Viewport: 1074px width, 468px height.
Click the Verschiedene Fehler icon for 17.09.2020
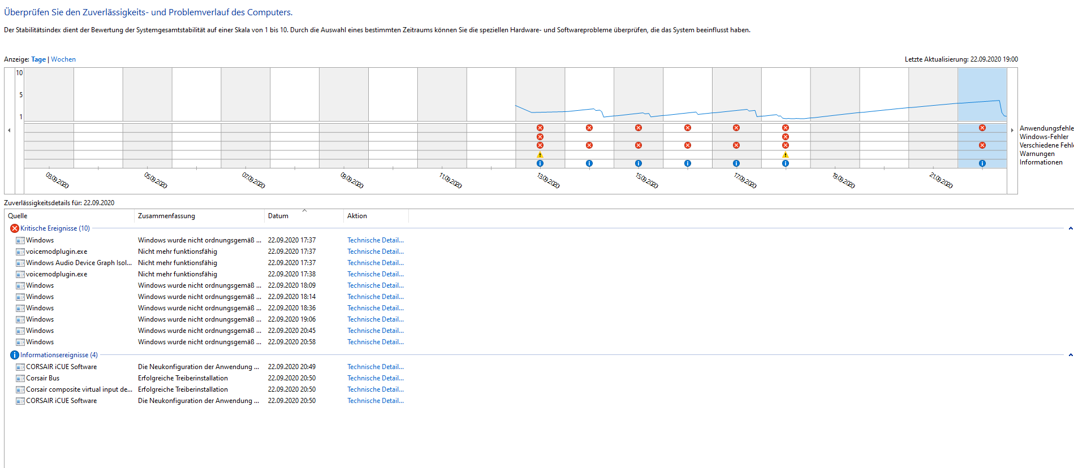(x=736, y=145)
